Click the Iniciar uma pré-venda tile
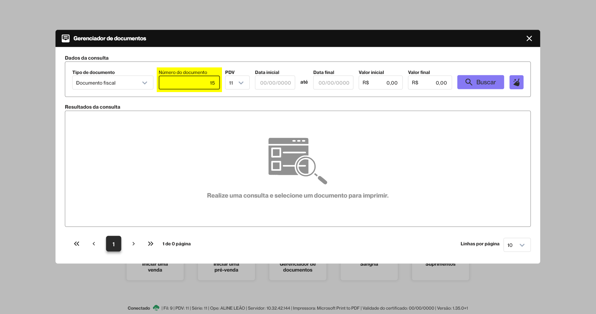This screenshot has height=314, width=596. point(226,271)
